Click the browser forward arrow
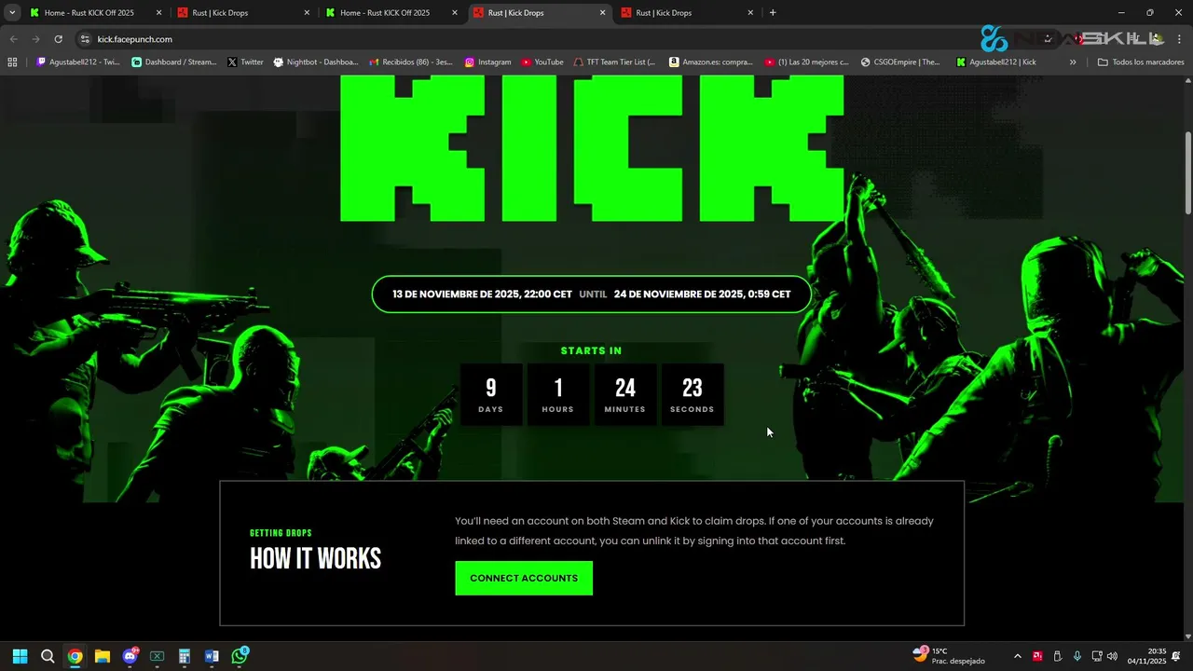1193x671 pixels. click(x=35, y=39)
